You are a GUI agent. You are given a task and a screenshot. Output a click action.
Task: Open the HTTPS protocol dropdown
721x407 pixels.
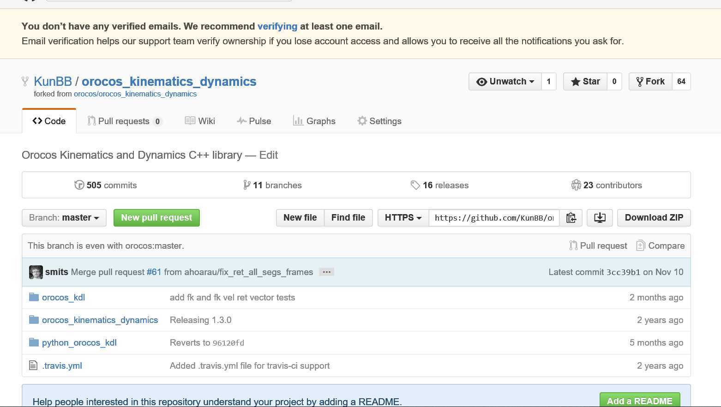click(403, 218)
